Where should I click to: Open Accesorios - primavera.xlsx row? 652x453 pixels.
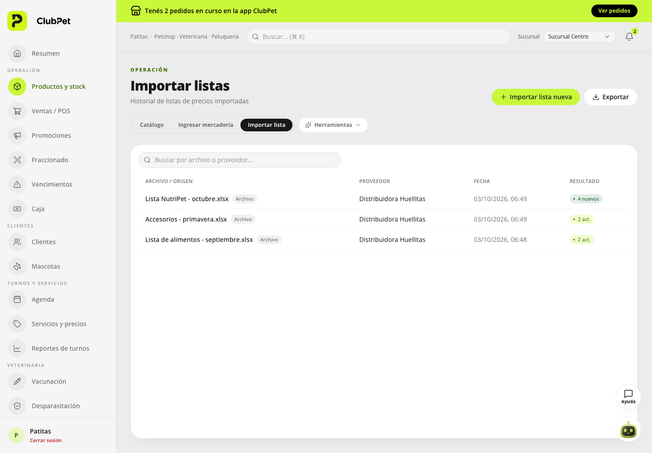[384, 219]
